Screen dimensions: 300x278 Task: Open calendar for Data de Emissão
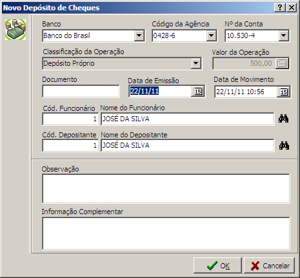[198, 92]
